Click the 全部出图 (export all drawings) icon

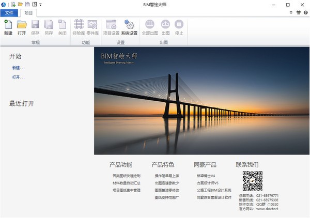(150, 27)
